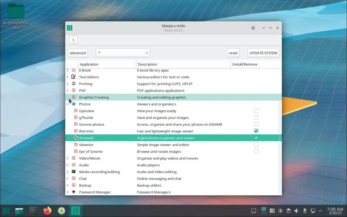Click the Application column header
Viewport: 347px width, 217px height.
pyautogui.click(x=107, y=64)
